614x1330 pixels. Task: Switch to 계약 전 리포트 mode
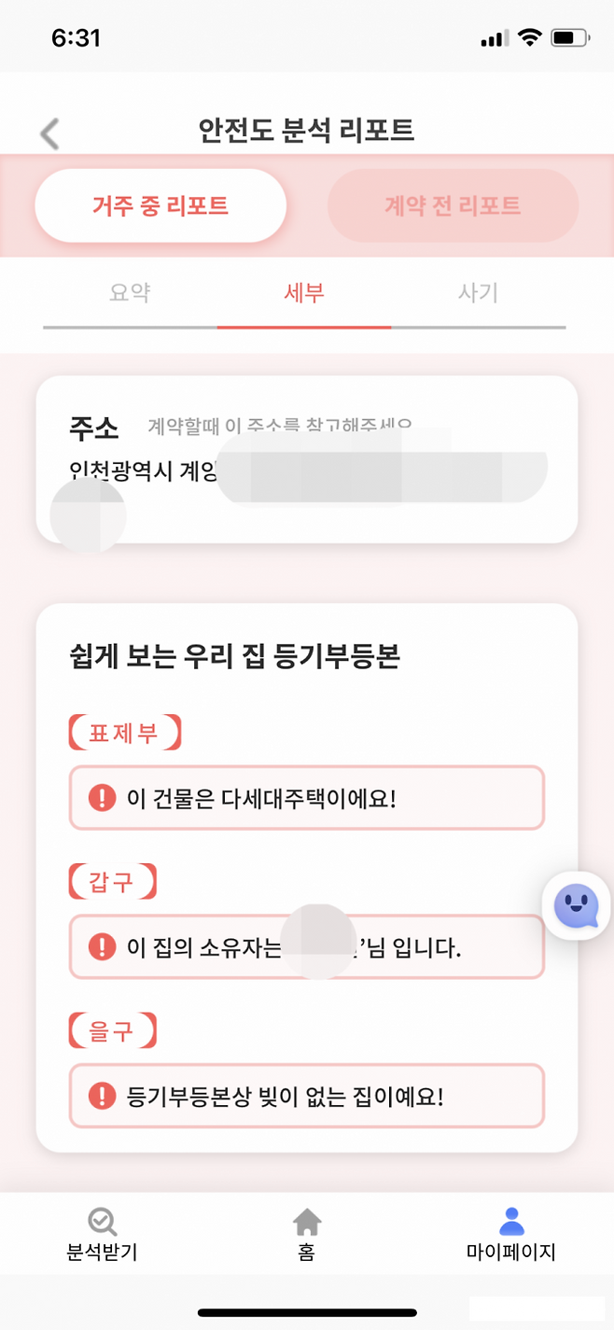coord(453,205)
